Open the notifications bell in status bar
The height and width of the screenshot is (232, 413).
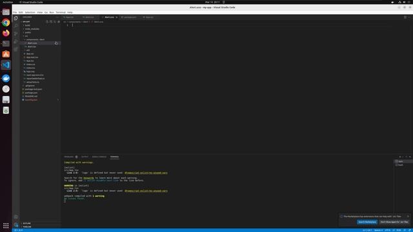point(410,230)
